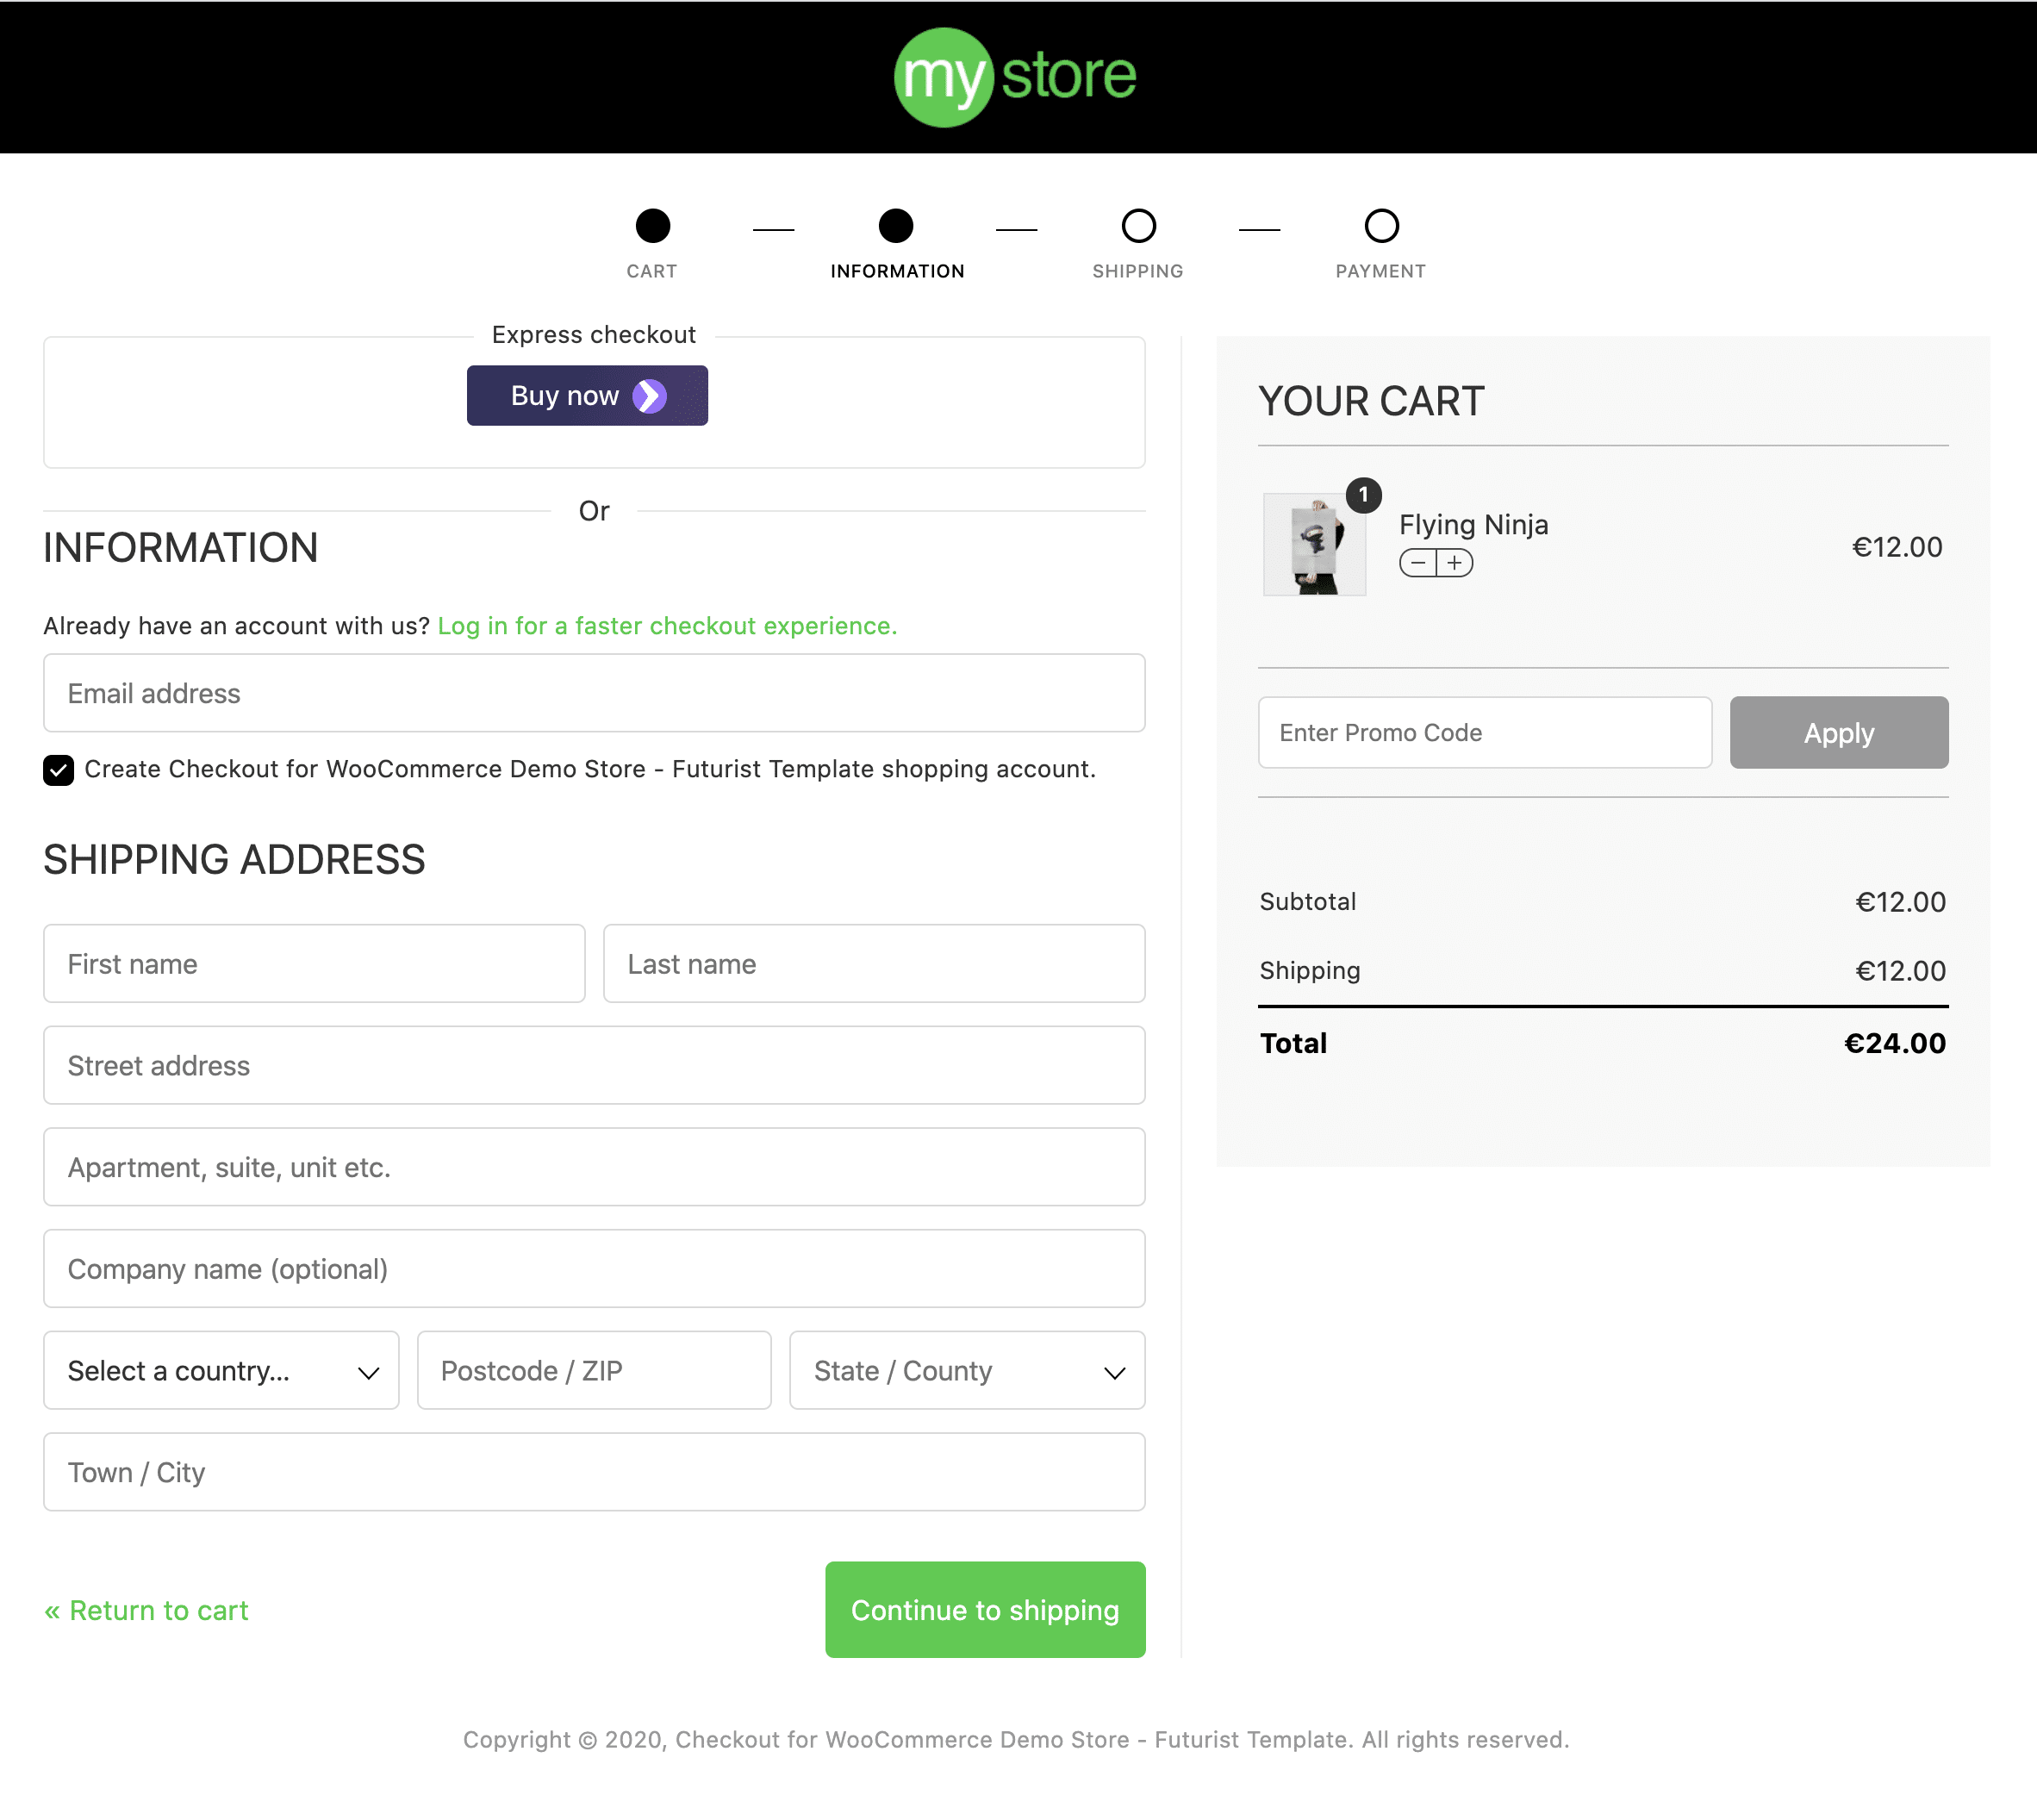
Task: Focus the Postcode / ZIP field
Action: tap(594, 1370)
